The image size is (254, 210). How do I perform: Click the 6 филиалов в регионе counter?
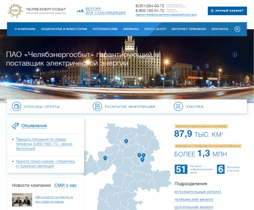[x=228, y=169]
